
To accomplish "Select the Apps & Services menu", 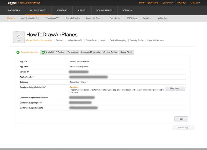I will [38, 10].
